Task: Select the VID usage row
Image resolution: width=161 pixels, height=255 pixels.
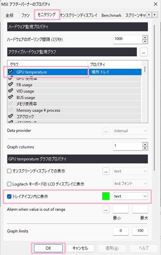Action: pos(74,91)
